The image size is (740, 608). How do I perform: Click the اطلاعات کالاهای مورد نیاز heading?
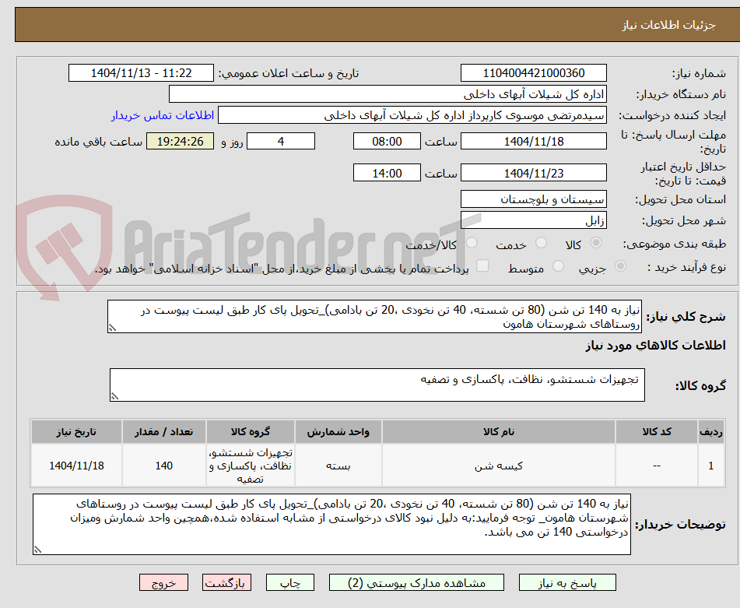coord(655,346)
